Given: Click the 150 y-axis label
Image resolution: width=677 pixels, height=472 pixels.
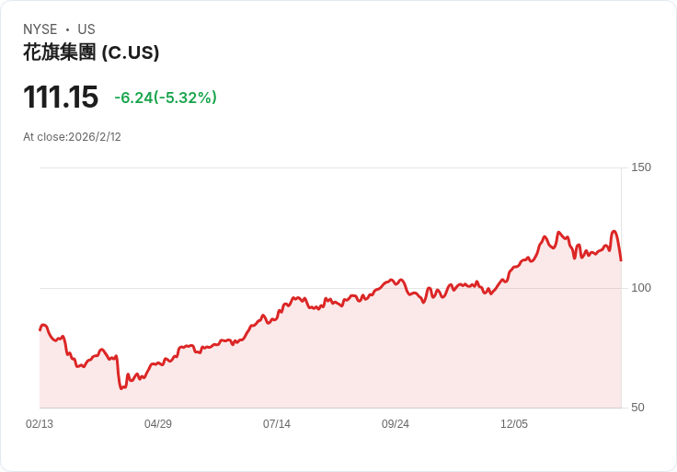Looking at the screenshot, I should tap(641, 167).
